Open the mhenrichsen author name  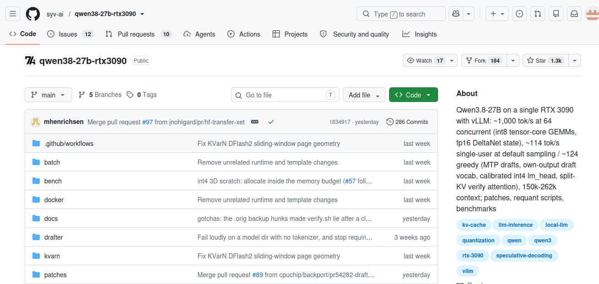point(64,122)
